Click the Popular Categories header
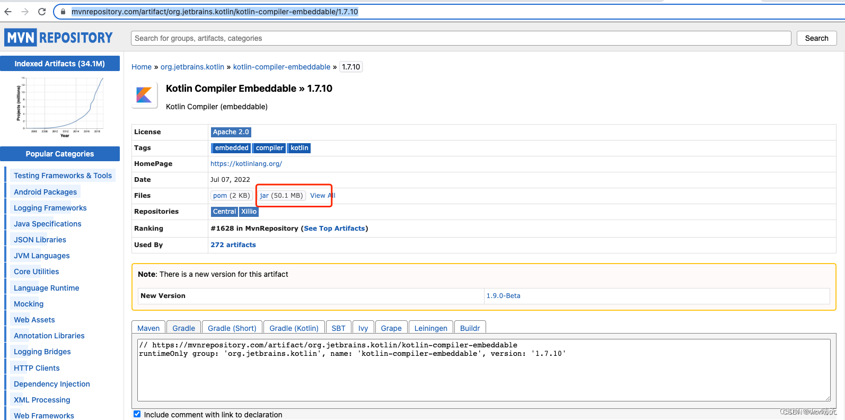This screenshot has height=420, width=845. pos(60,154)
